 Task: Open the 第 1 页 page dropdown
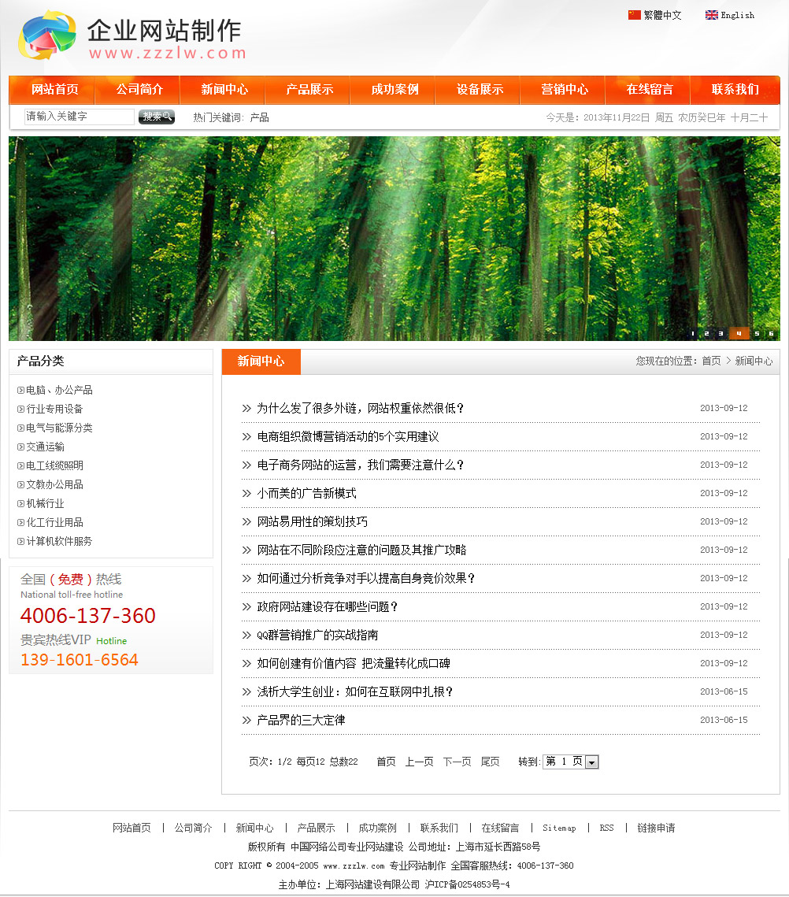pyautogui.click(x=592, y=762)
